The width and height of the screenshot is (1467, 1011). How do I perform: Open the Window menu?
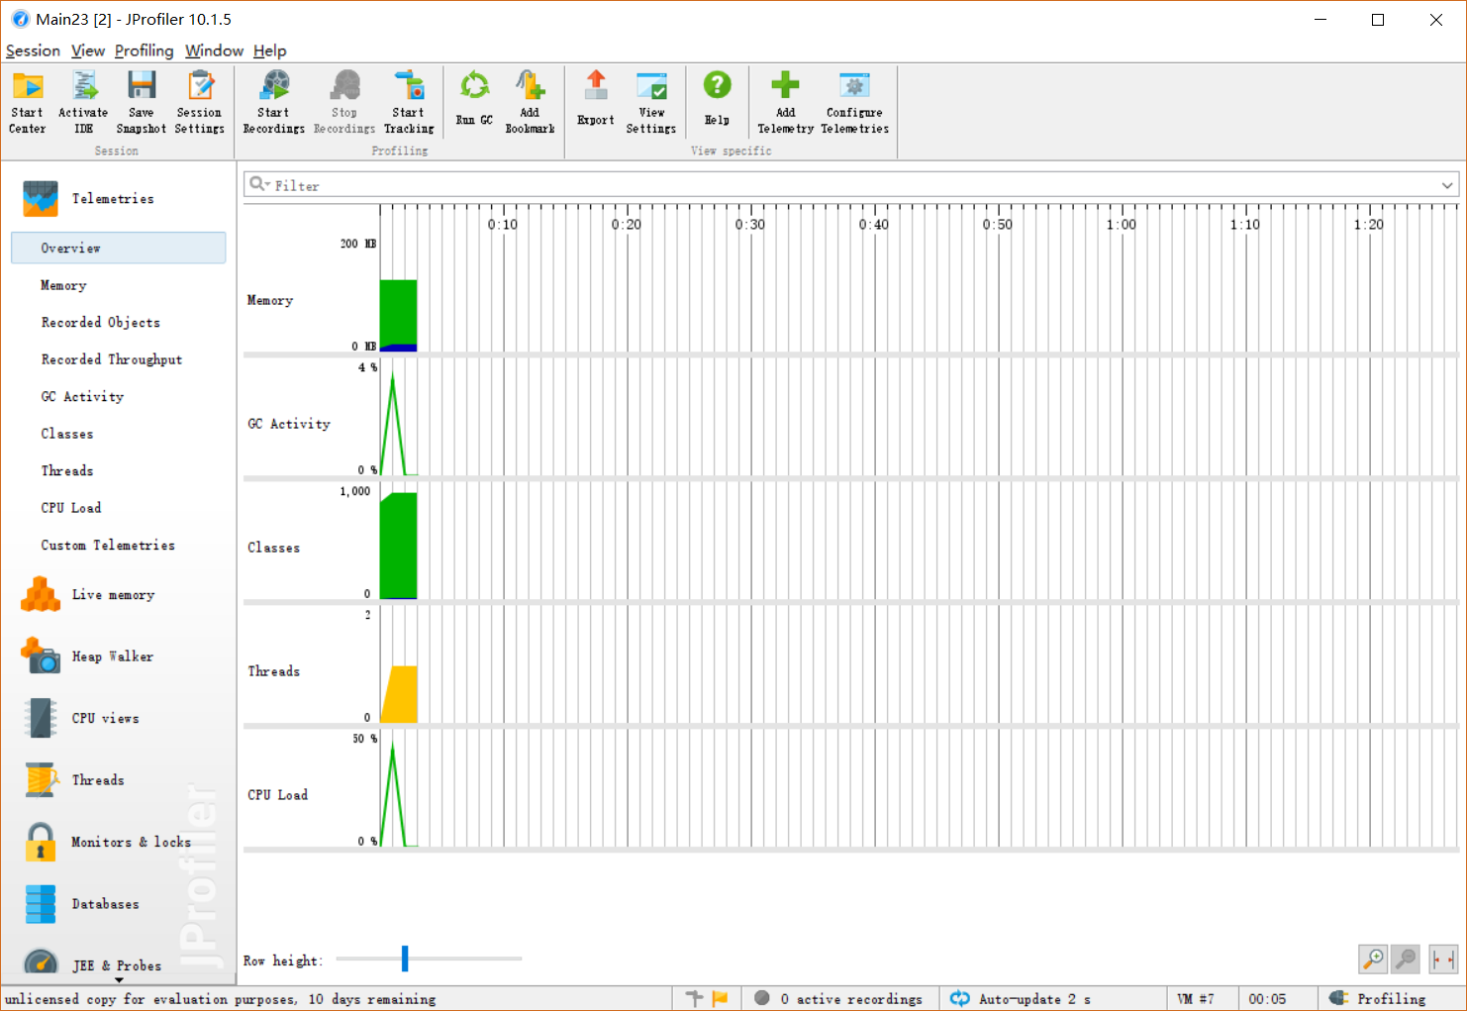(x=214, y=51)
